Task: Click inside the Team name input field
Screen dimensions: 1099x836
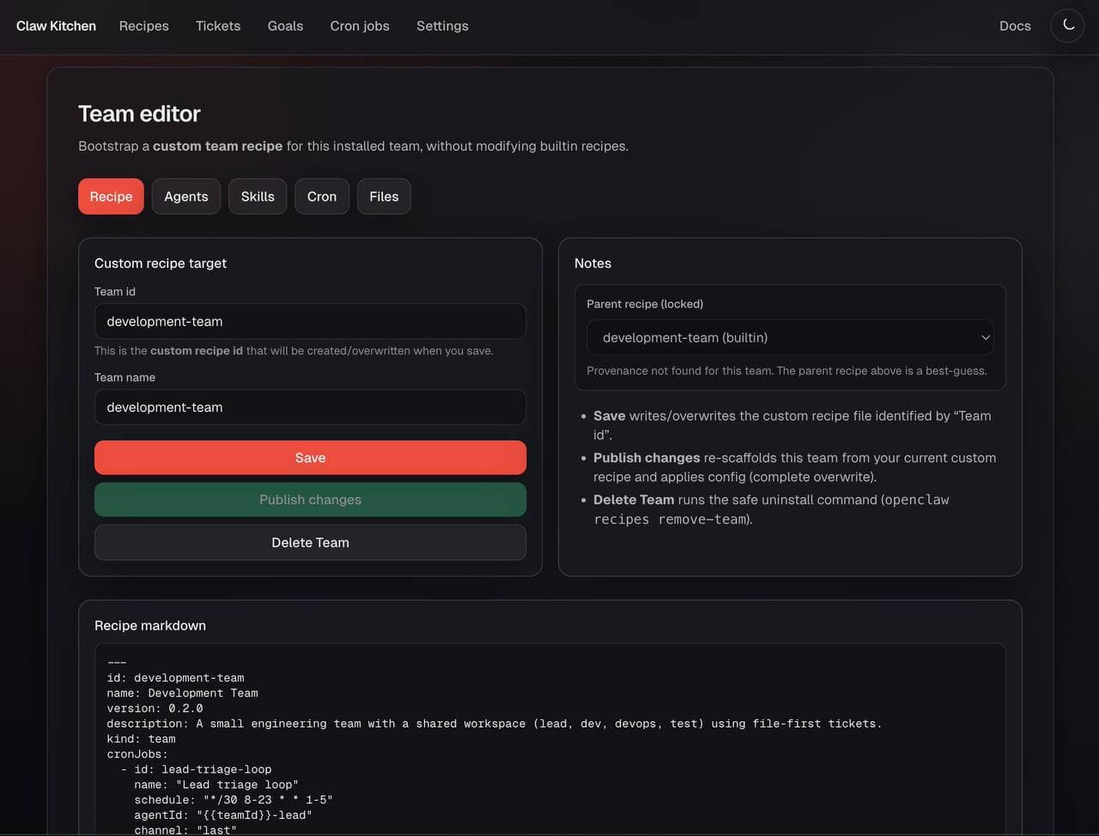Action: 310,407
